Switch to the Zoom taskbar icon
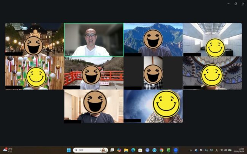This screenshot has width=247, height=154. coord(176,150)
